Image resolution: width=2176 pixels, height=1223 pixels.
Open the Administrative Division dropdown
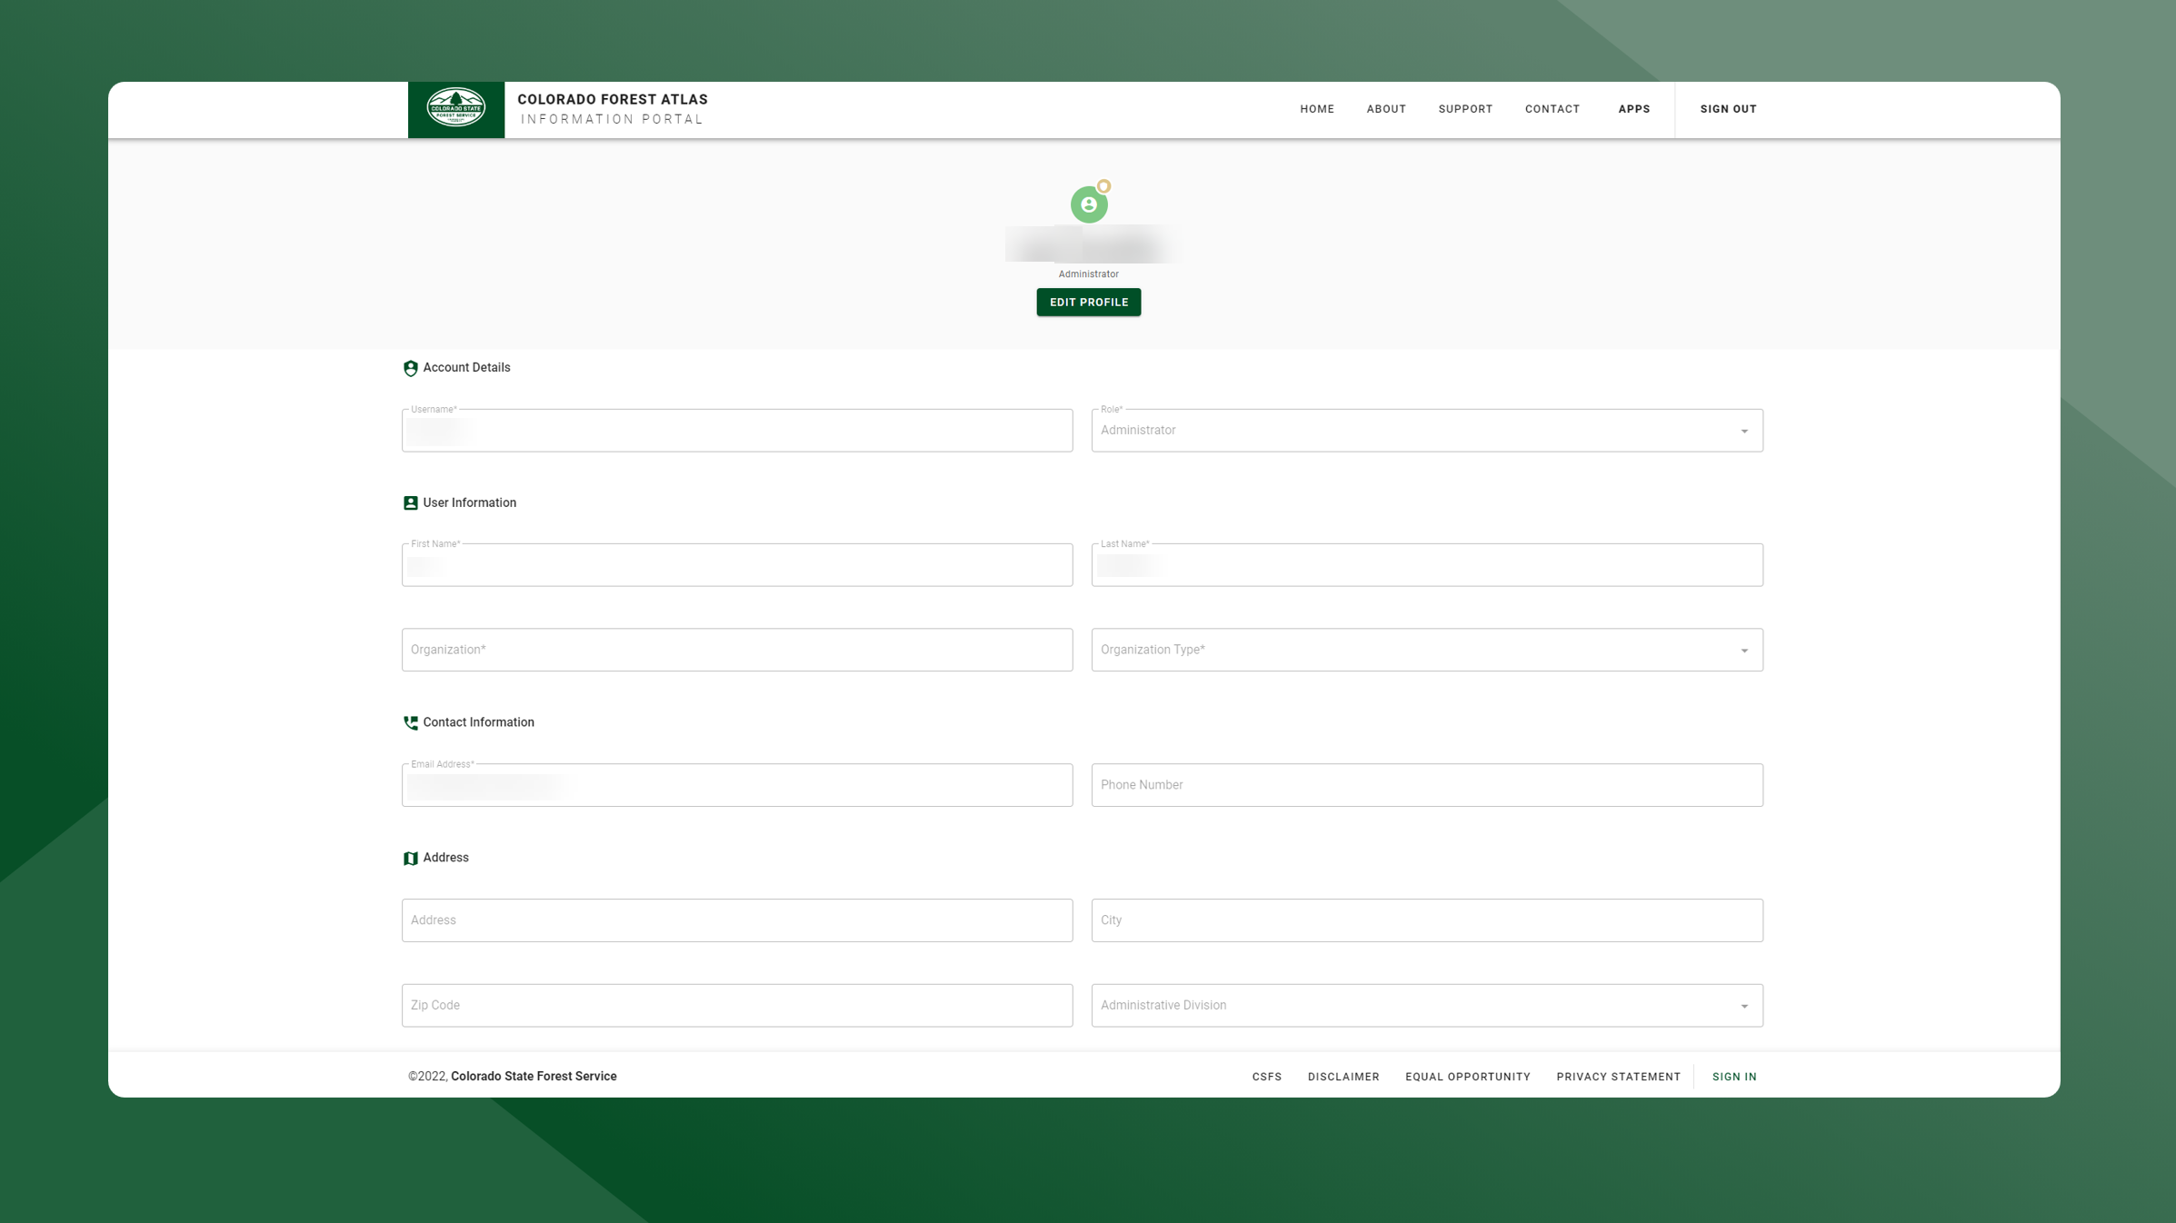click(x=1427, y=1006)
